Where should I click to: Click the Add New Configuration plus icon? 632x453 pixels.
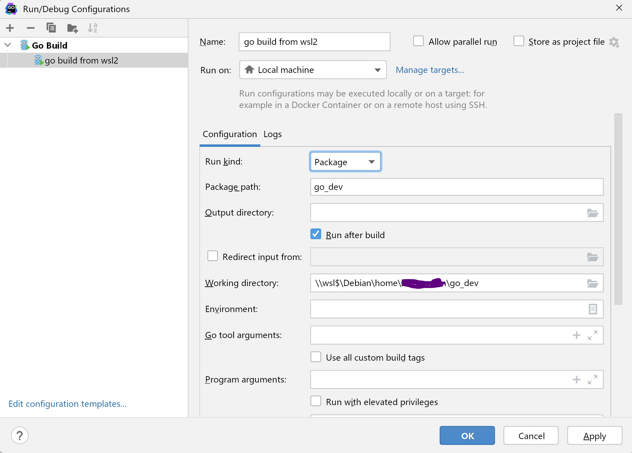[10, 28]
